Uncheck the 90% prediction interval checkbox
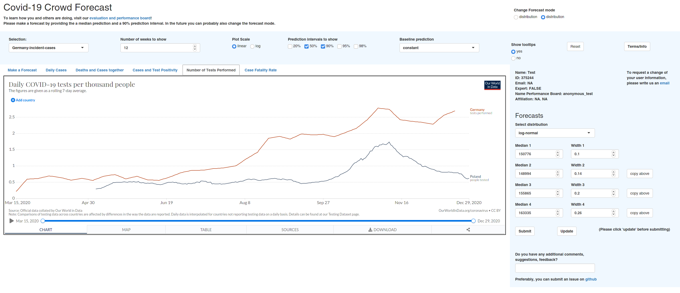 pos(323,46)
